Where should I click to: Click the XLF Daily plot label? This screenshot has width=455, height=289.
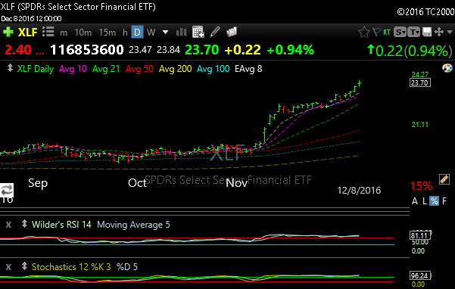(36, 69)
